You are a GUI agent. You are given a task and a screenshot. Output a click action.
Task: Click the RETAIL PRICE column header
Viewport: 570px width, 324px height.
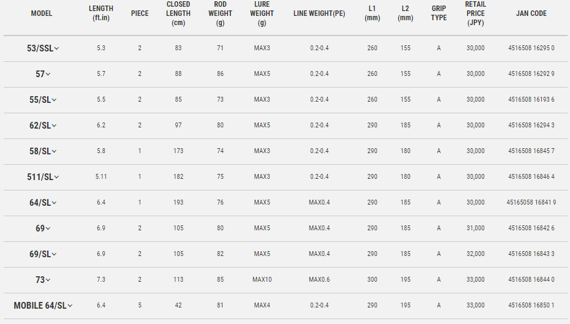(475, 13)
